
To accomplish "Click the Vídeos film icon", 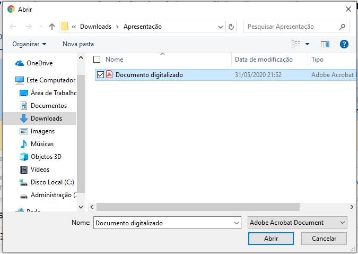I will [x=24, y=170].
